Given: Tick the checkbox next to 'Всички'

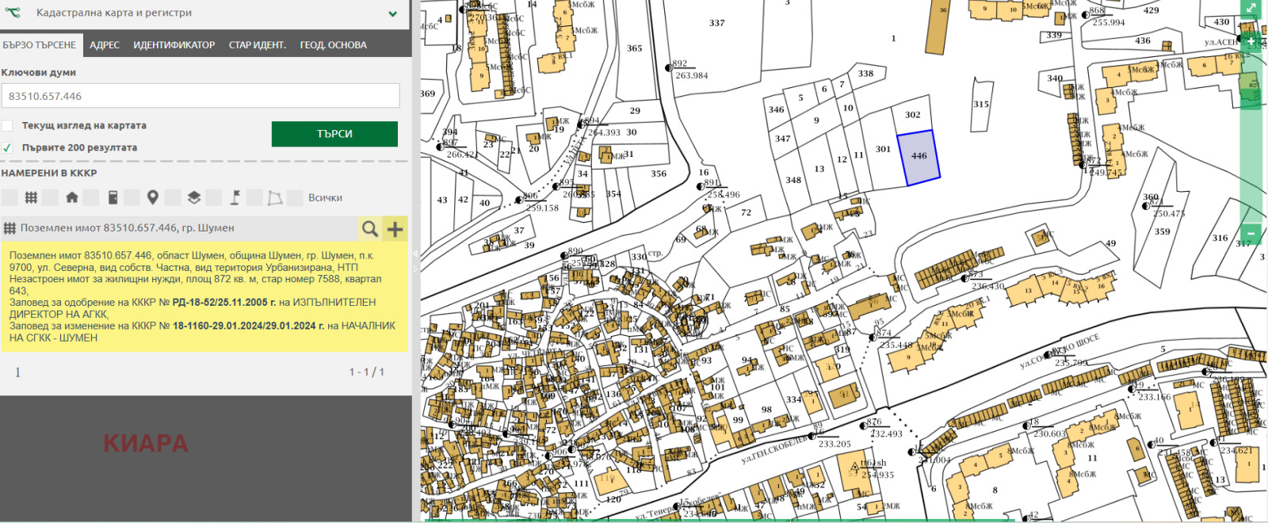Looking at the screenshot, I should (x=296, y=197).
